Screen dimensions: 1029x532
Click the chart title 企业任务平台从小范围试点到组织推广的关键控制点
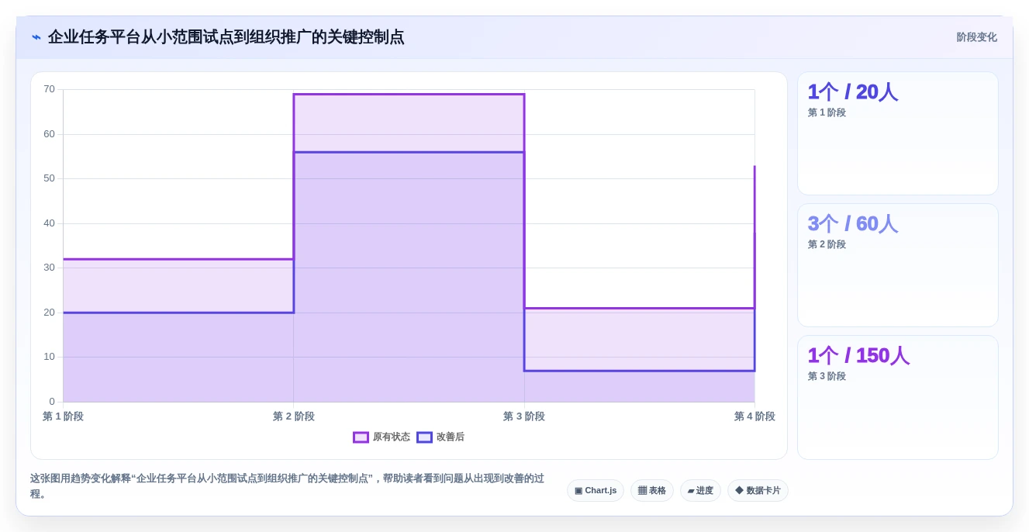pos(226,37)
